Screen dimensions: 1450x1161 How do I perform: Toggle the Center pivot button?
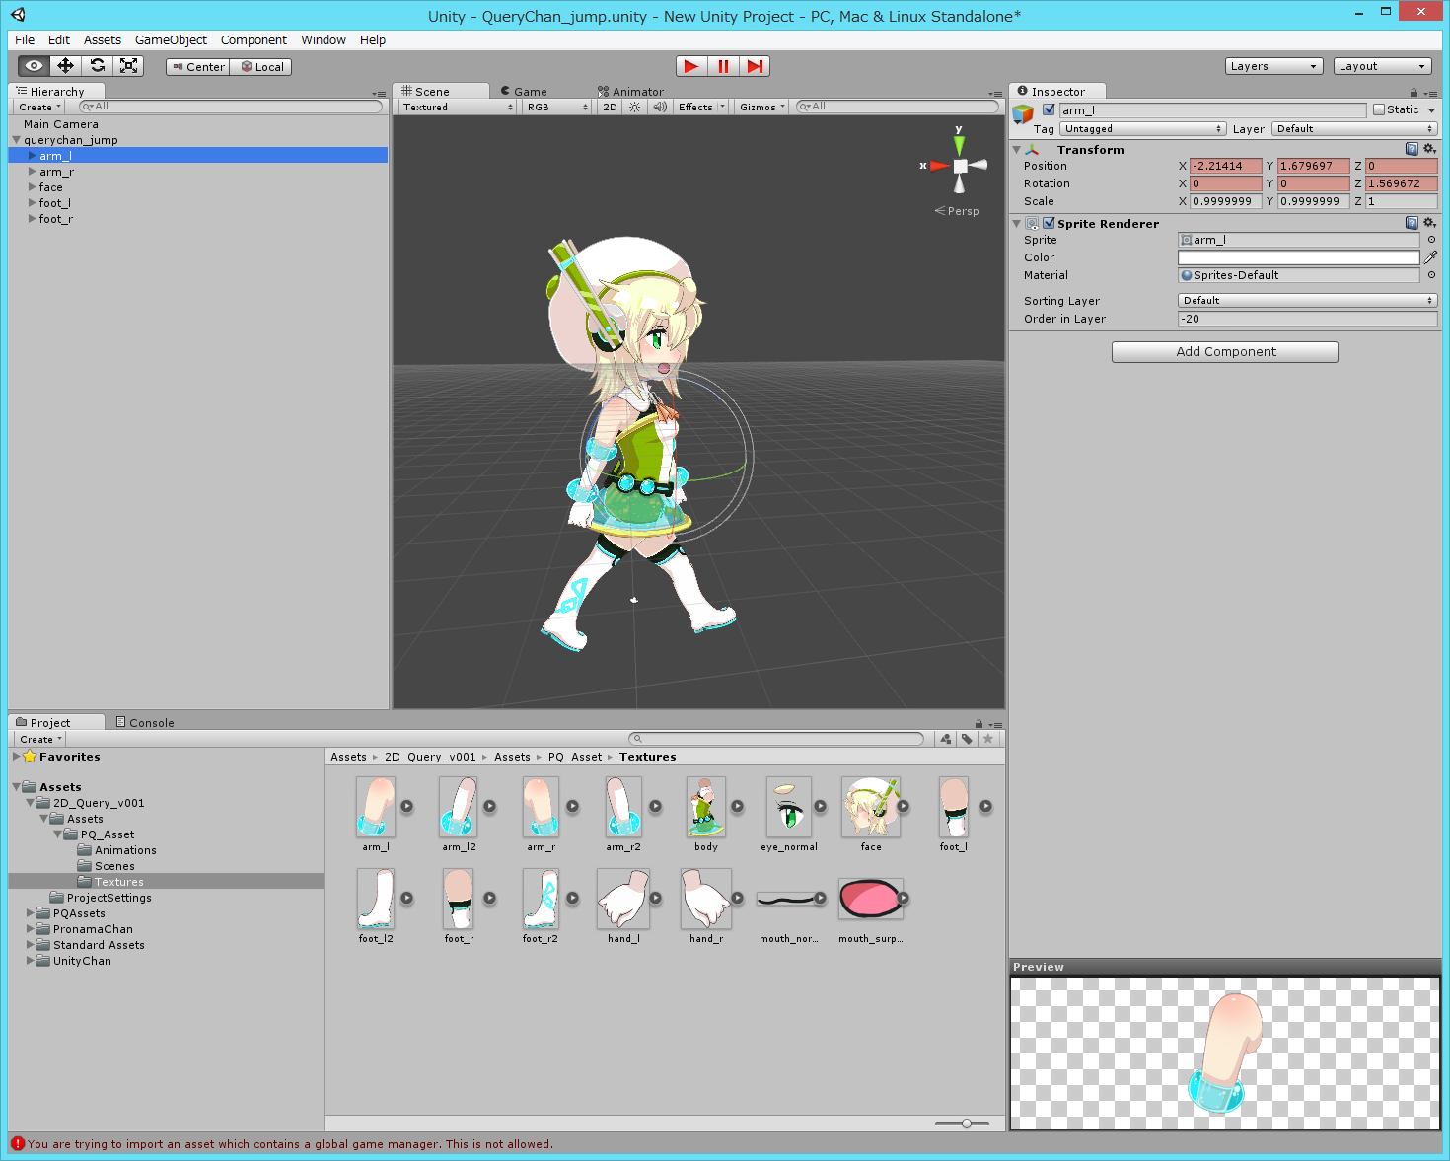[x=197, y=67]
